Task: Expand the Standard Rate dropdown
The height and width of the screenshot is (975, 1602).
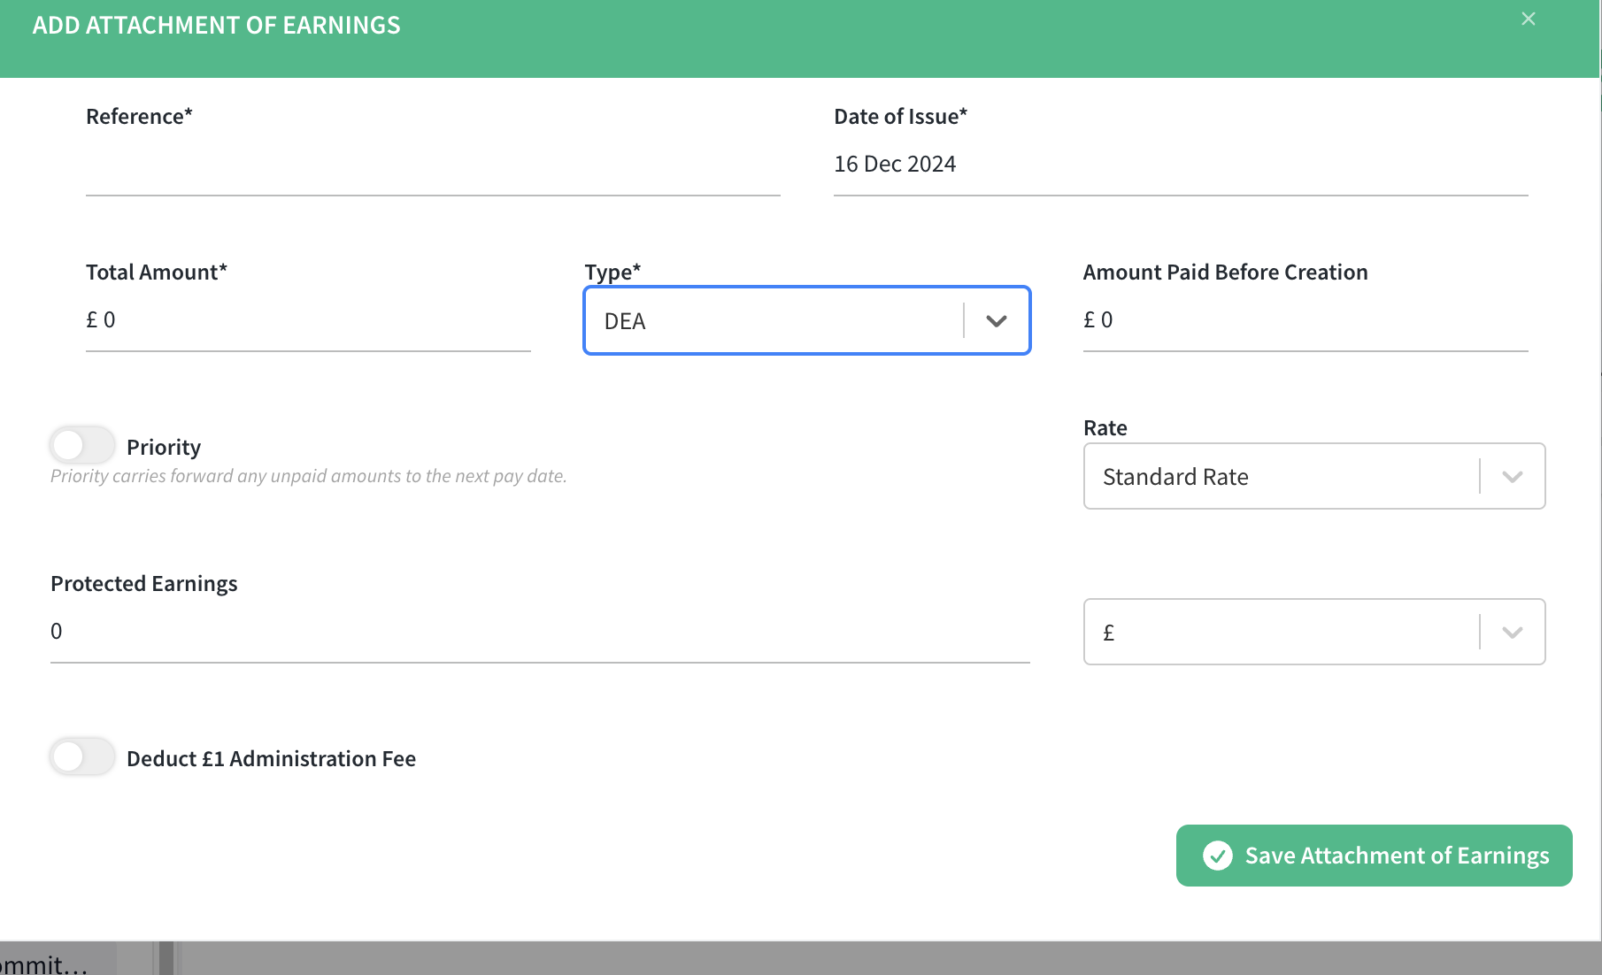Action: coord(1280,477)
